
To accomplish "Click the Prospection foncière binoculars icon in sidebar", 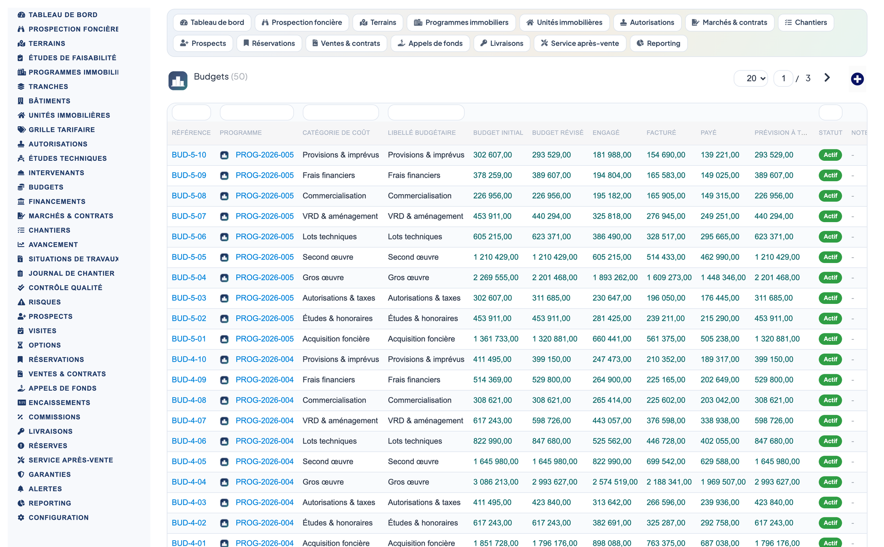I will point(21,29).
